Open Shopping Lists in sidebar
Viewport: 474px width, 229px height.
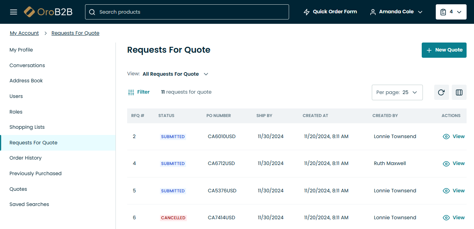tap(27, 127)
